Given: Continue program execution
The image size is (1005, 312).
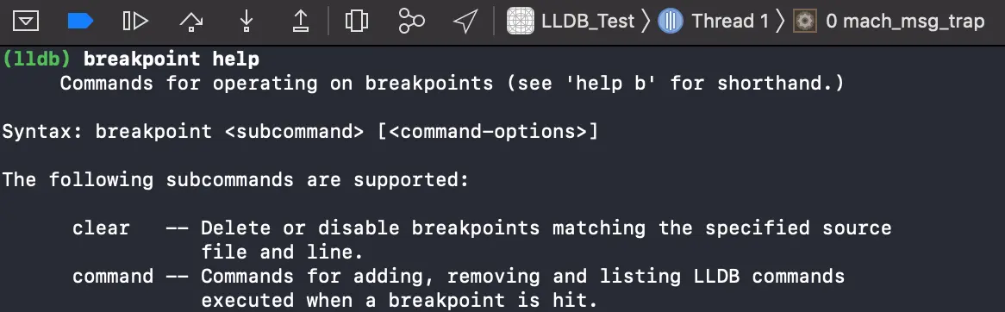Looking at the screenshot, I should pyautogui.click(x=135, y=22).
